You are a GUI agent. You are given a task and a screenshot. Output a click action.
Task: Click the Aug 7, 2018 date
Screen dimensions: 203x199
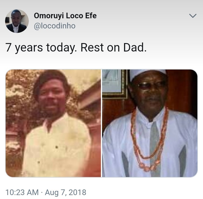click(66, 193)
